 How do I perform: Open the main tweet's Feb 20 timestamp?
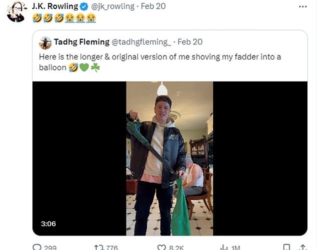click(x=153, y=6)
